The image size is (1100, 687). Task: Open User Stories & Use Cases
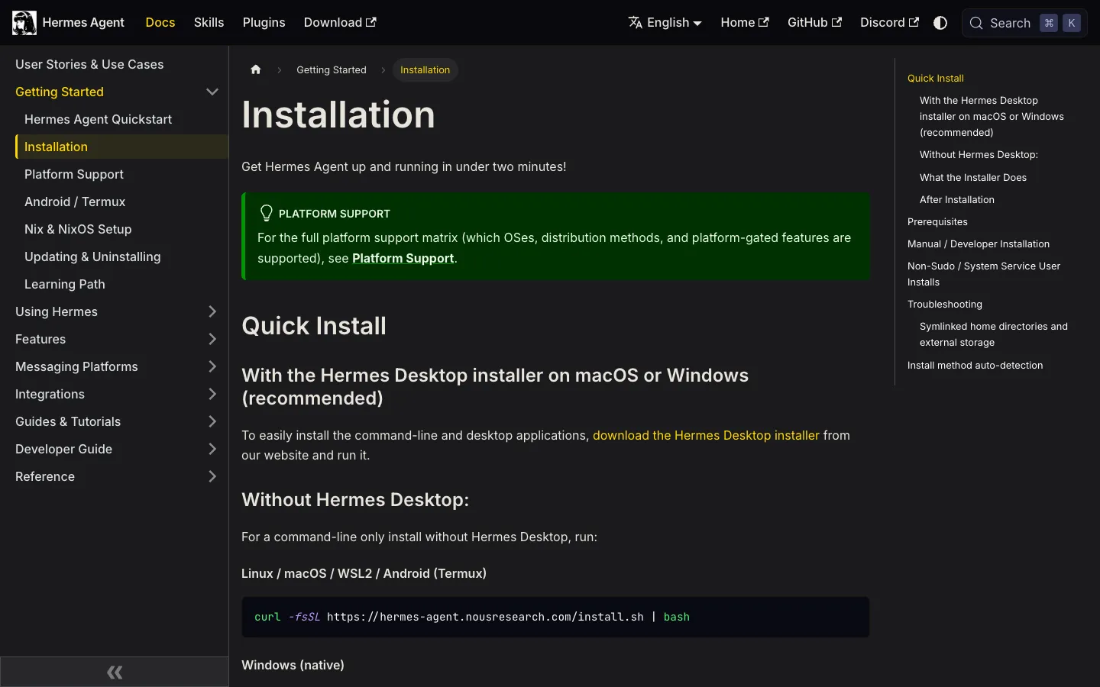(x=89, y=64)
